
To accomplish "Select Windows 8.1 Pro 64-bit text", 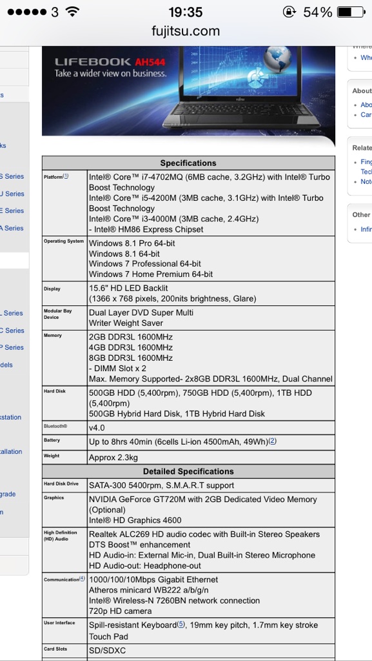I will (x=132, y=243).
